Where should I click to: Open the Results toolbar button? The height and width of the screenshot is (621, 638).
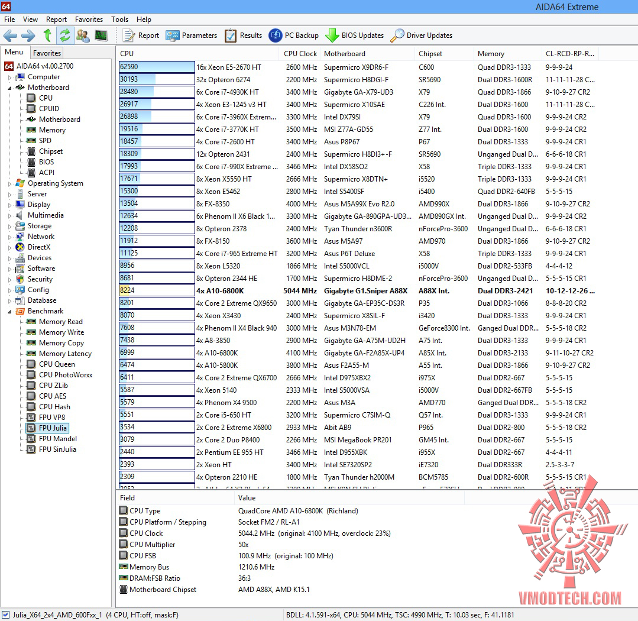point(244,35)
